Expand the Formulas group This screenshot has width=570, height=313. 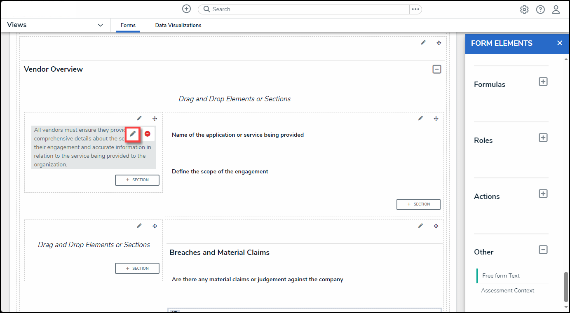tap(543, 82)
